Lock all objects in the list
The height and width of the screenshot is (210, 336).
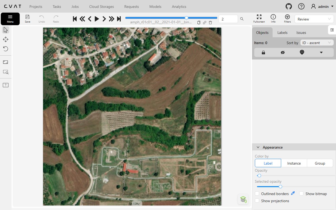point(263,52)
